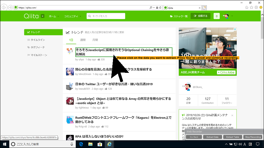Screen dimensions: 264x148
Task: Select トレンド in the sidebar
Action: [x=43, y=32]
